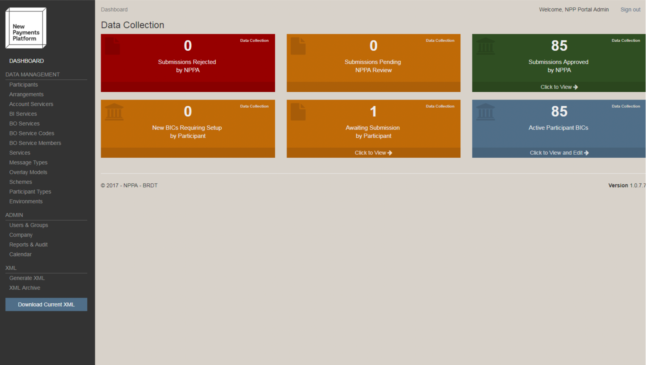Viewport: 646px width, 365px height.
Task: Select Generate XML in sidebar
Action: pyautogui.click(x=27, y=278)
